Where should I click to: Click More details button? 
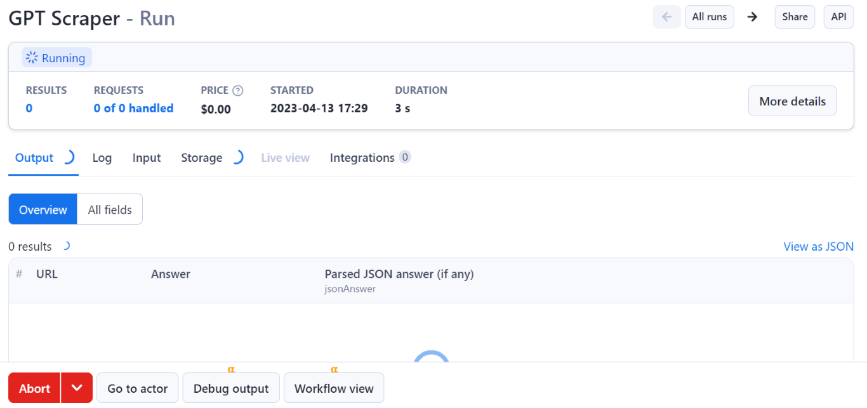pos(792,101)
